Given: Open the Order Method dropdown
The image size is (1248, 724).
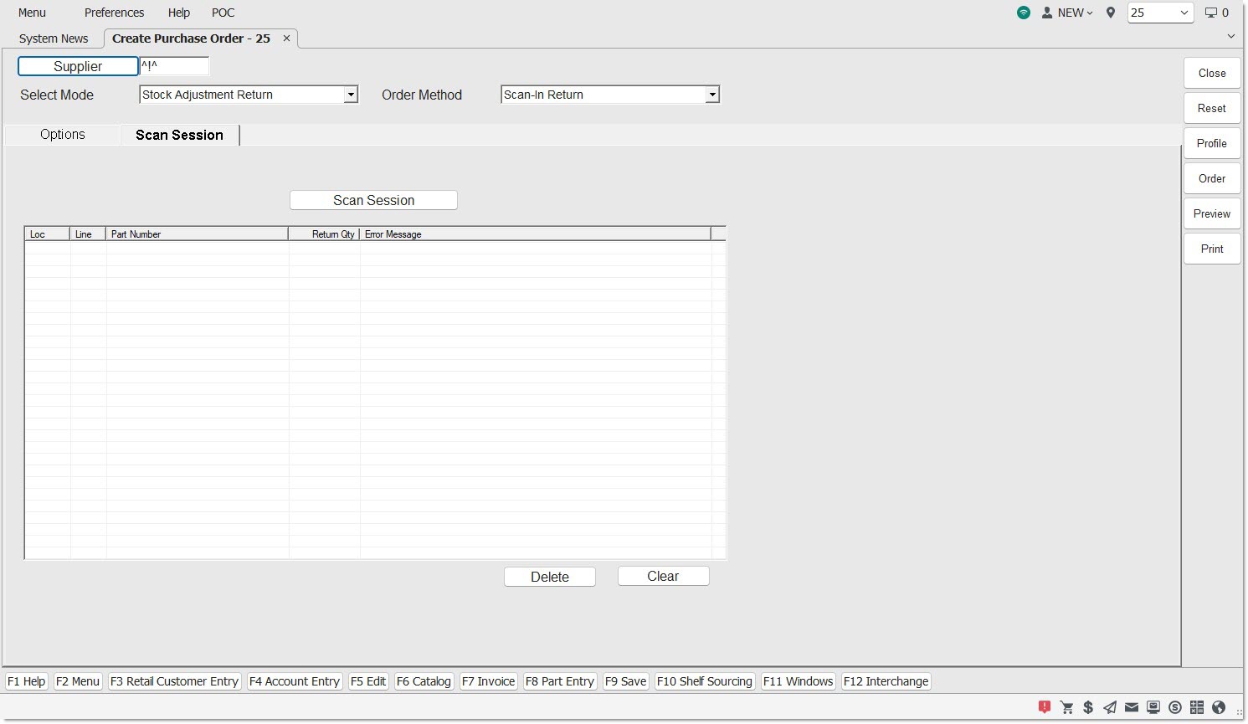Looking at the screenshot, I should coord(712,95).
